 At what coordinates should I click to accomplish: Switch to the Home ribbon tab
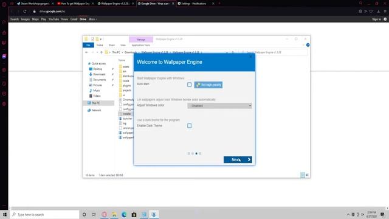click(100, 45)
